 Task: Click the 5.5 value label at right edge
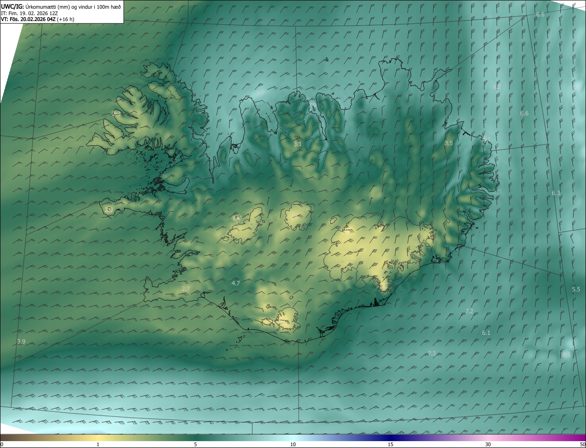click(x=576, y=290)
